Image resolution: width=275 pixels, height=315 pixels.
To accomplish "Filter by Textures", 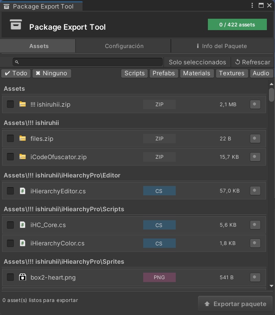I will 232,73.
